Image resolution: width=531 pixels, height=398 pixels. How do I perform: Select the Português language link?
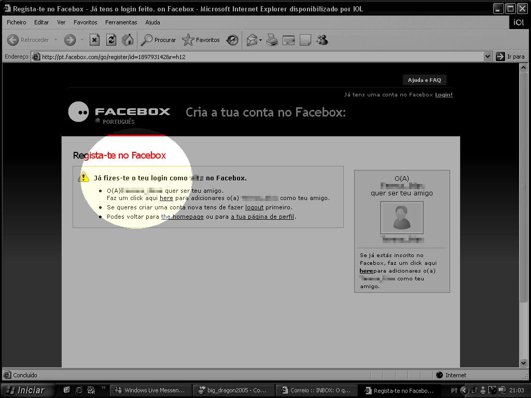click(x=119, y=122)
